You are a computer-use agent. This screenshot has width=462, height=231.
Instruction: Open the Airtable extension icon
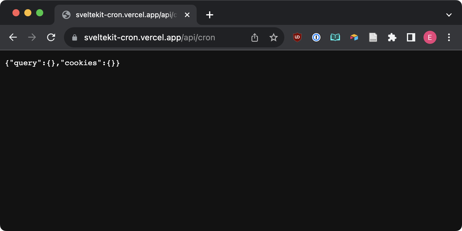354,37
